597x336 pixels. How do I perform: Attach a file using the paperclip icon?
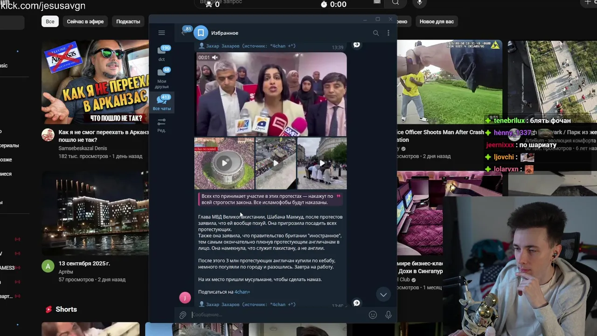pos(183,315)
